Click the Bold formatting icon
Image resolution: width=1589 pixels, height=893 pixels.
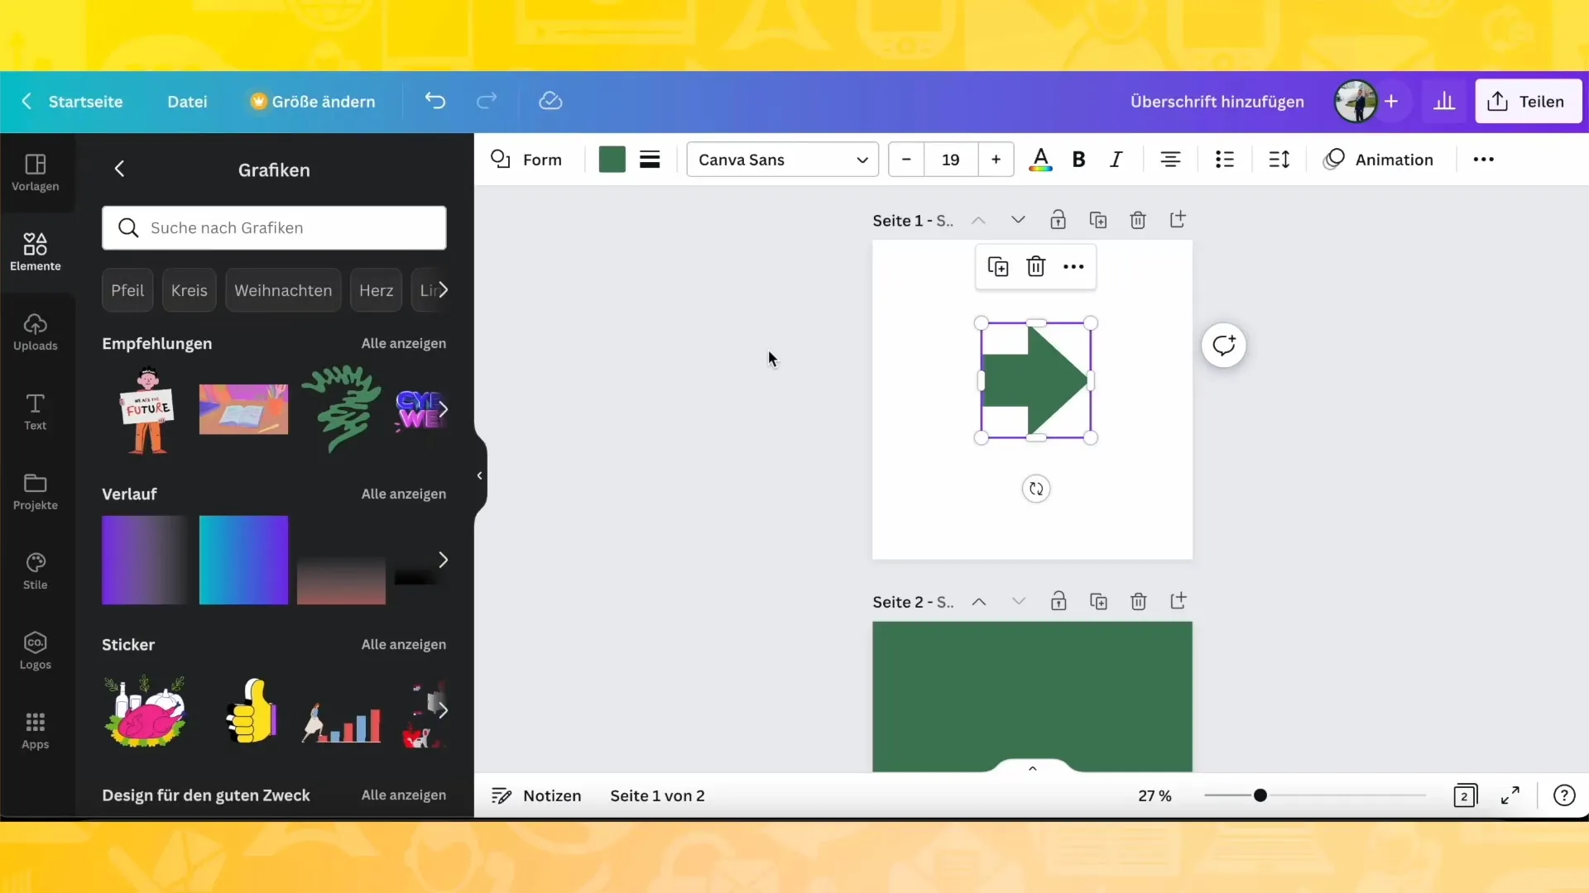point(1078,160)
